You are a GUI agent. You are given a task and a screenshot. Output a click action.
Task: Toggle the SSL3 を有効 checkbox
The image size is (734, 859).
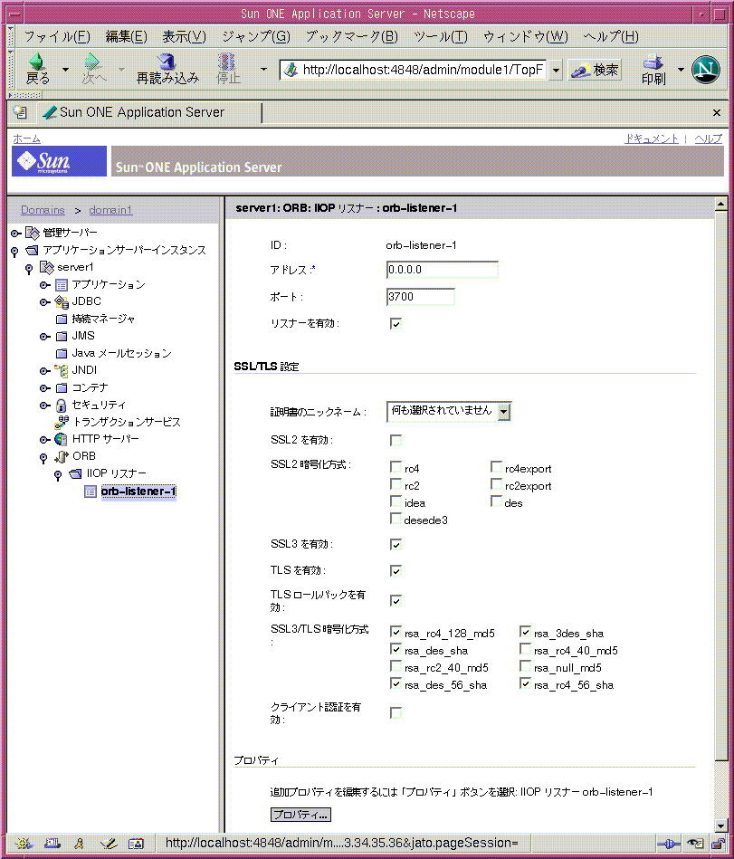pyautogui.click(x=396, y=545)
